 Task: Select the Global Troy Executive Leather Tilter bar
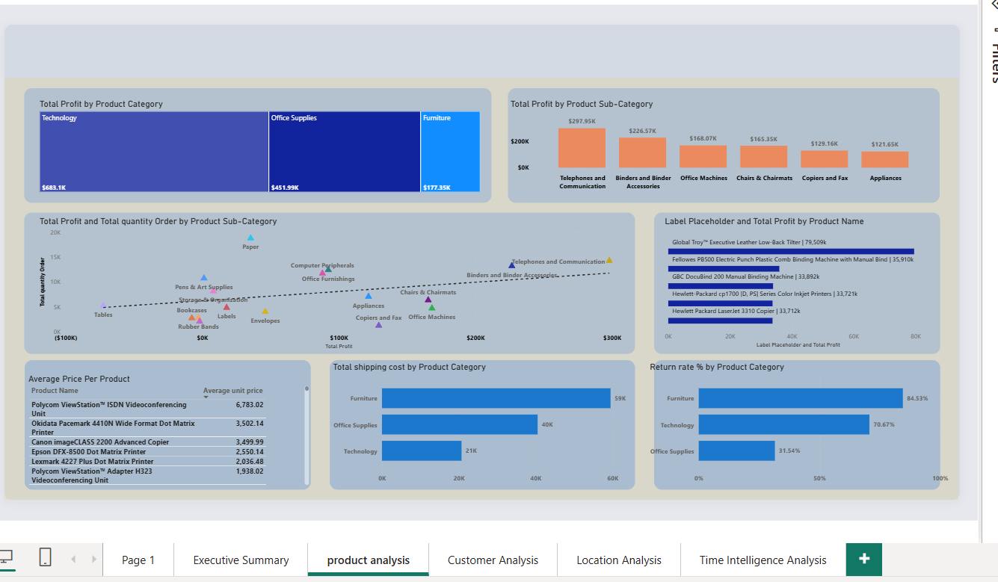pyautogui.click(x=791, y=251)
